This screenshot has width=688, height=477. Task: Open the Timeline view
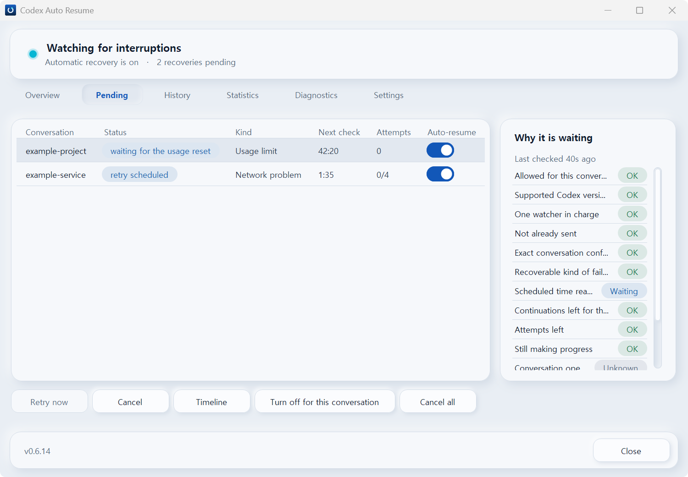point(211,402)
